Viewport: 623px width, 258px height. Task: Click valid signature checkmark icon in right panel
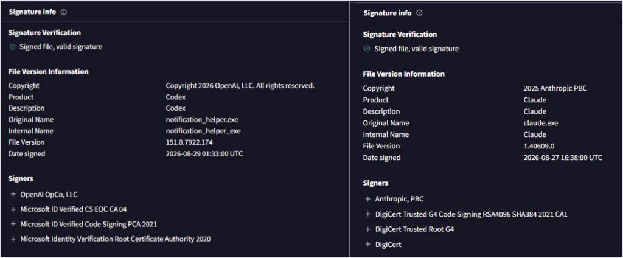pyautogui.click(x=367, y=49)
